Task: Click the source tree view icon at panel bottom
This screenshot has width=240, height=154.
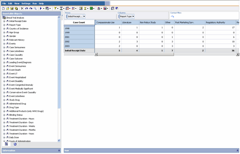Action: pos(6,144)
